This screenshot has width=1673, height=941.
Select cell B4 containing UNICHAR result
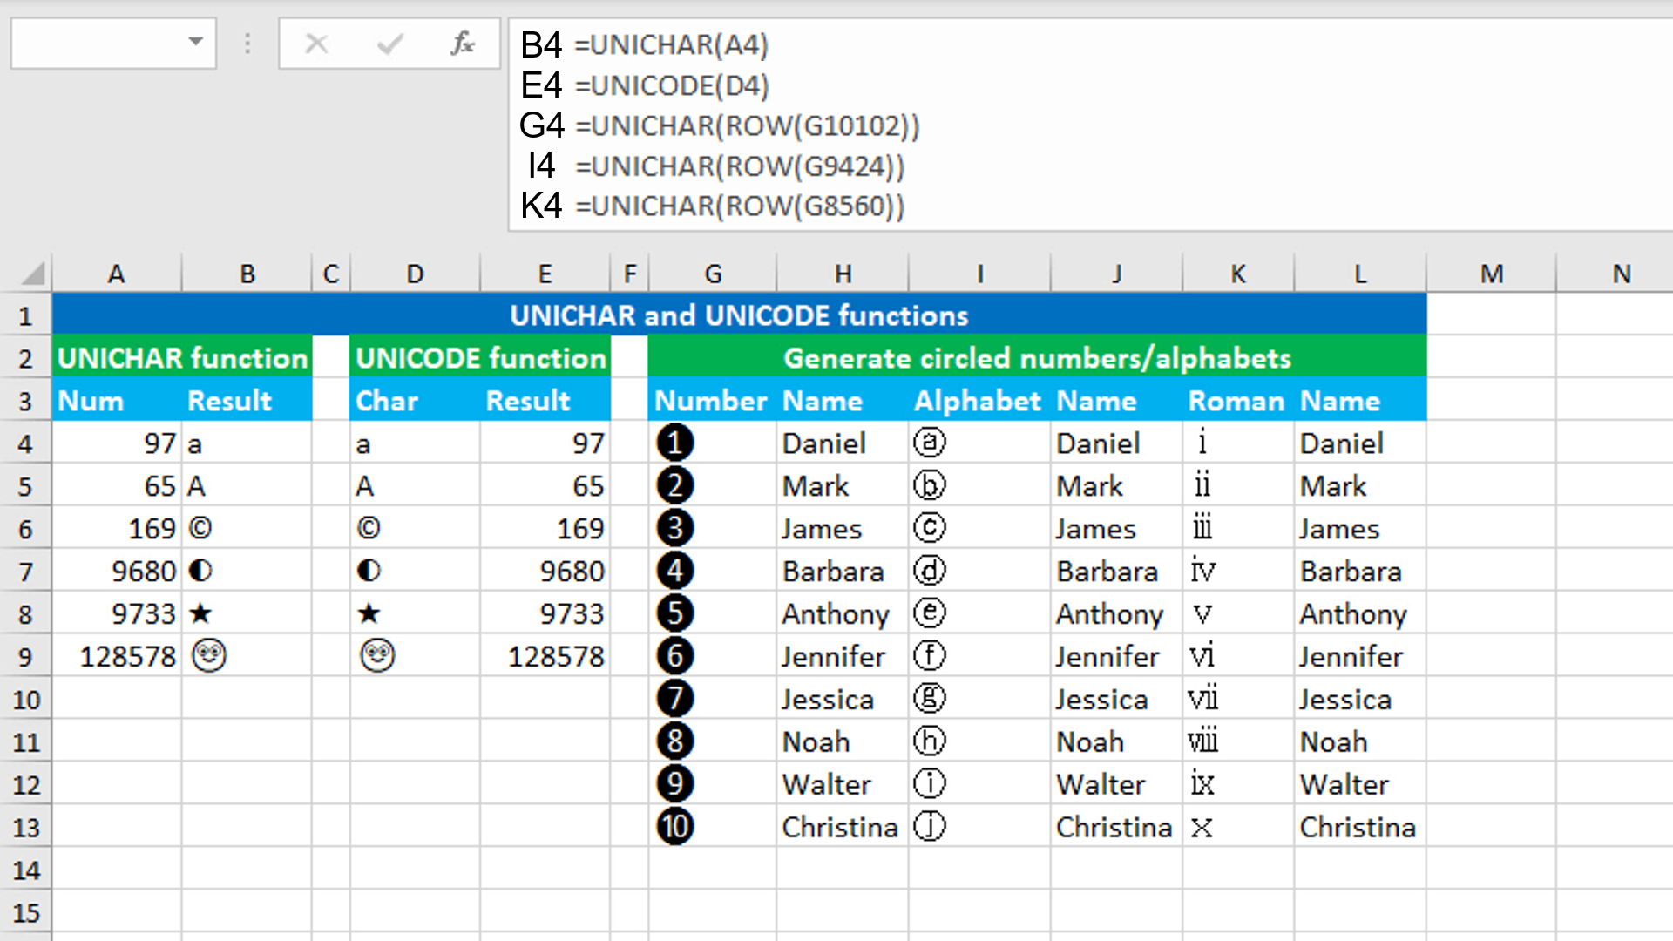[245, 443]
